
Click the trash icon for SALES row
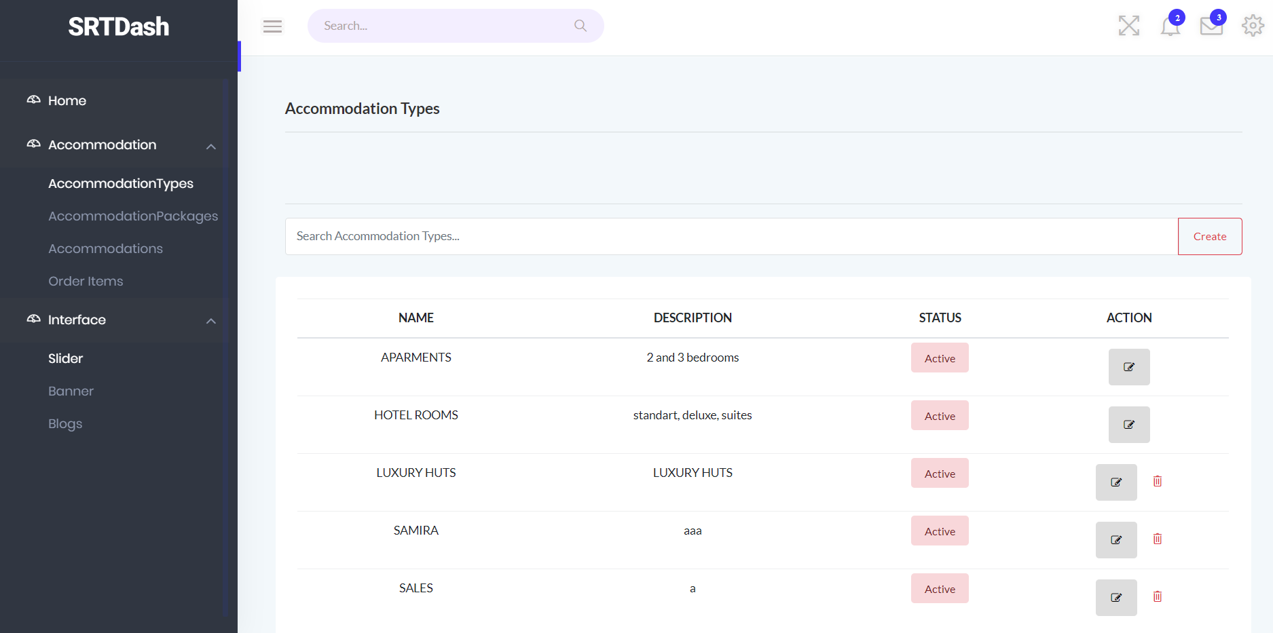[x=1158, y=596]
